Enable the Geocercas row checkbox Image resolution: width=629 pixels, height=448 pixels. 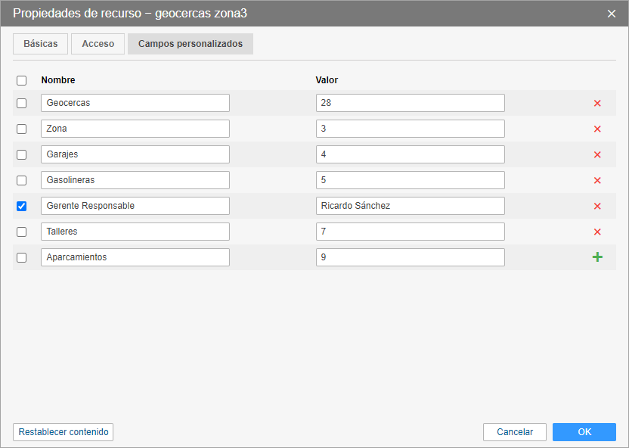coord(21,103)
